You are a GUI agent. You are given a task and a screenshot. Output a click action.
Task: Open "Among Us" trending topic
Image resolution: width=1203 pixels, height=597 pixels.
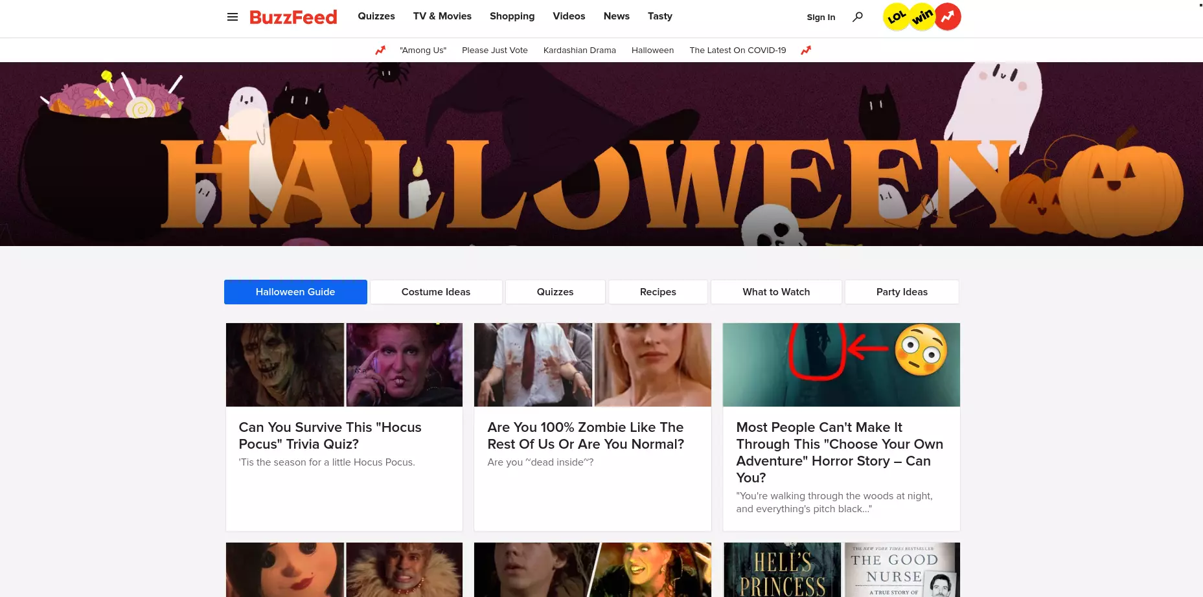(x=423, y=50)
